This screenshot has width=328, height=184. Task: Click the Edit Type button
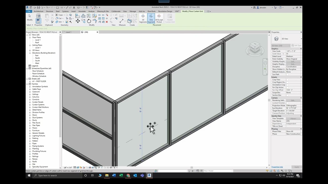296,45
